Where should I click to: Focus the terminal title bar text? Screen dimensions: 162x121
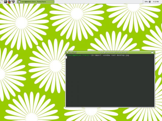(x=114, y=52)
